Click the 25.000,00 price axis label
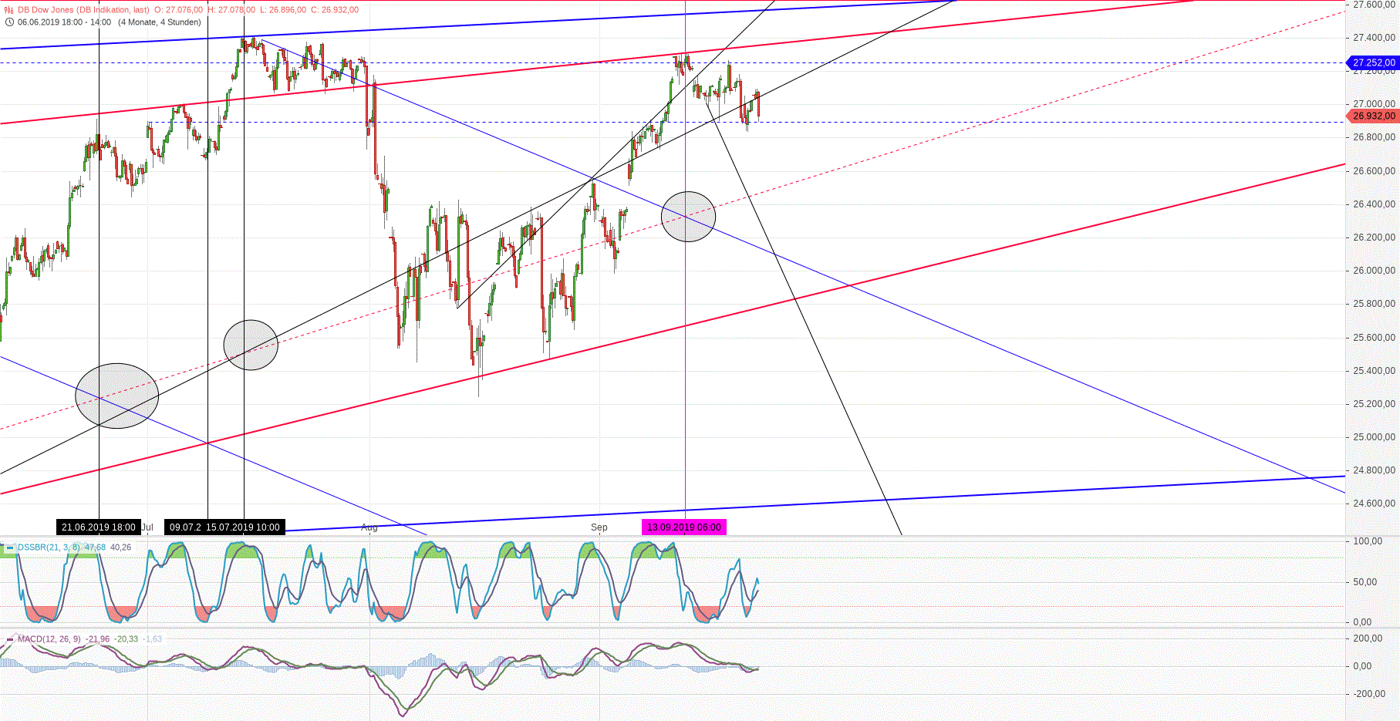 1374,437
